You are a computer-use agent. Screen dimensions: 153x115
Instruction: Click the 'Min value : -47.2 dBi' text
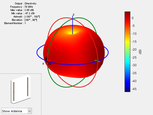click(23, 13)
